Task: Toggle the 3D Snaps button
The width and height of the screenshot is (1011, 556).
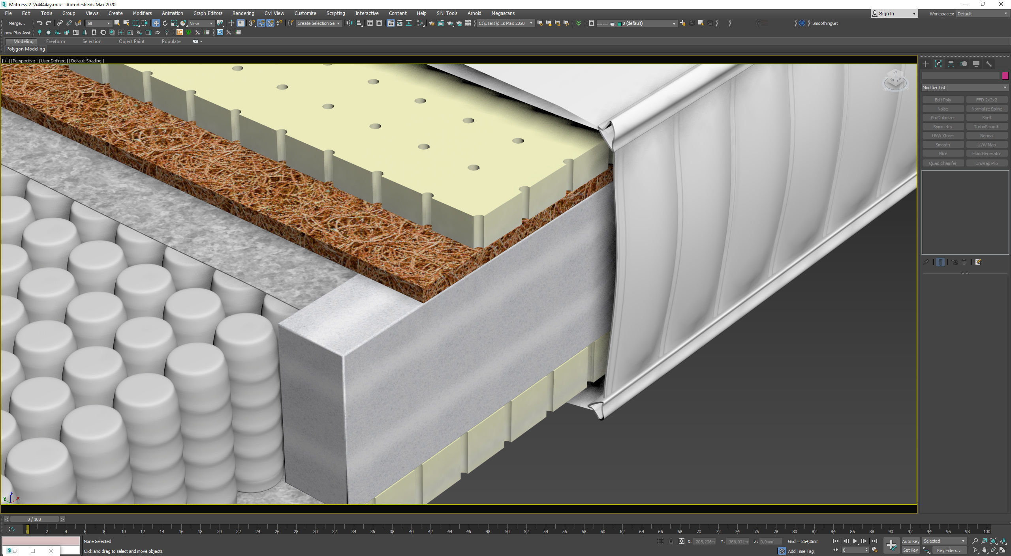Action: pos(252,23)
